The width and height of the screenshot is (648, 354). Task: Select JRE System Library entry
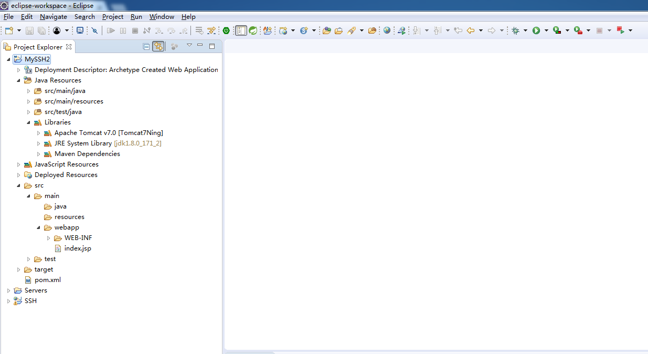point(103,143)
